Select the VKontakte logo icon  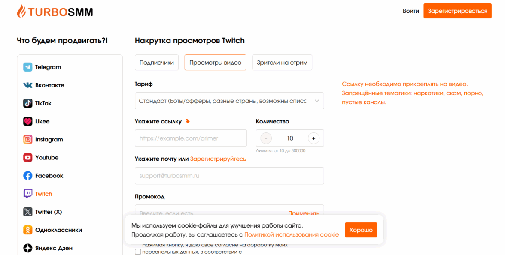(28, 85)
